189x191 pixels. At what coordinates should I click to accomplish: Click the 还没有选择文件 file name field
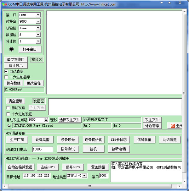tap(112, 120)
